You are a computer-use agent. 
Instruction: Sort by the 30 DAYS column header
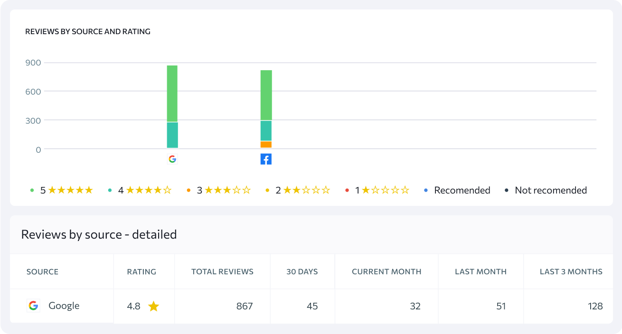302,272
